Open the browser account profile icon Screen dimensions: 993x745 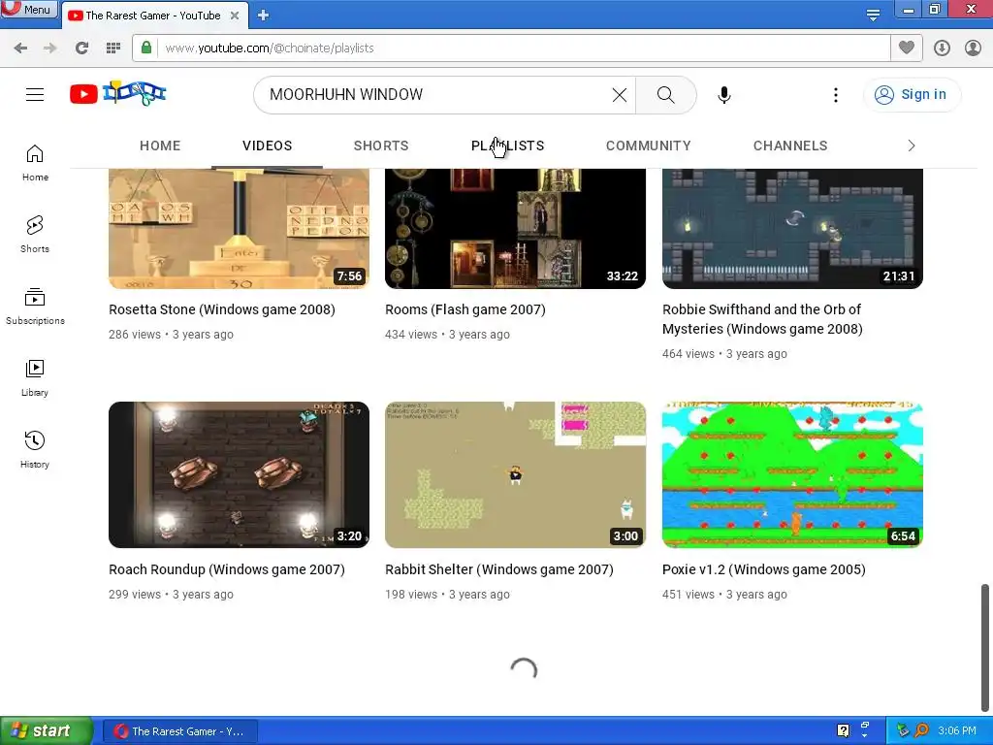pyautogui.click(x=974, y=49)
